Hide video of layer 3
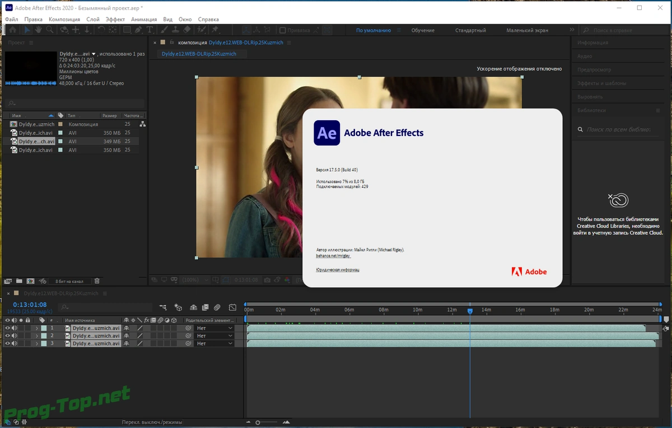Image resolution: width=672 pixels, height=428 pixels. click(x=7, y=343)
